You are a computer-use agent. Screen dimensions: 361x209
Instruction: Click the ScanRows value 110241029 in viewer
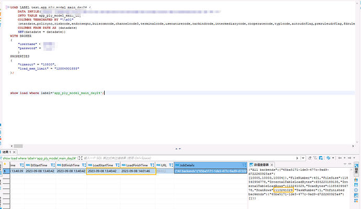[x=284, y=190]
